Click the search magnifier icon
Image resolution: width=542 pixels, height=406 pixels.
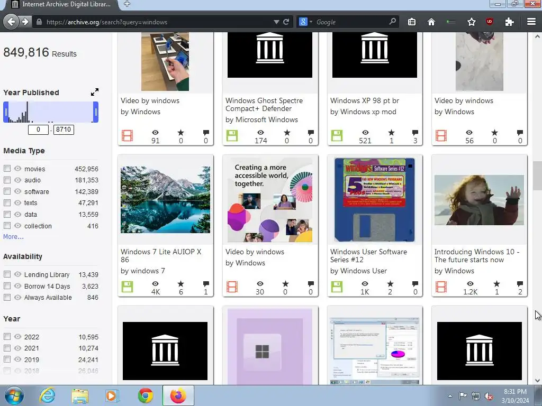(x=392, y=21)
